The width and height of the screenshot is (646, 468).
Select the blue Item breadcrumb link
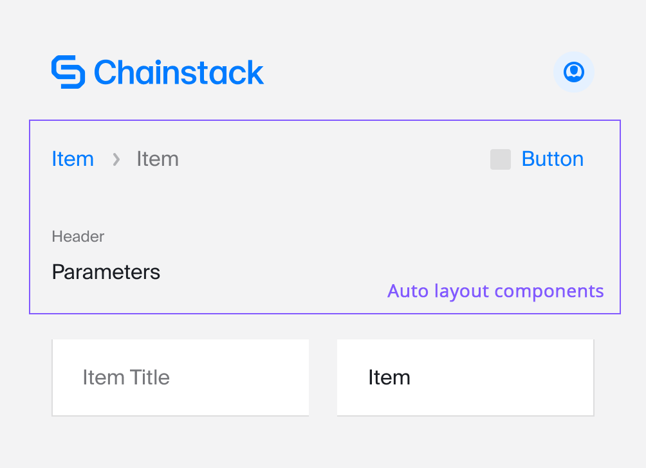click(73, 159)
